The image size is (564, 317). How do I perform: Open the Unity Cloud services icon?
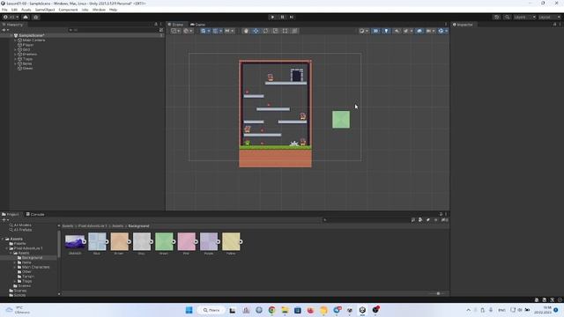point(26,17)
